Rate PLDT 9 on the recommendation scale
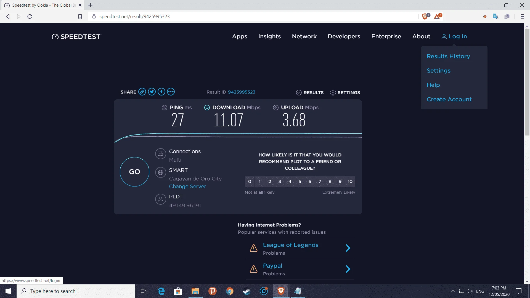This screenshot has width=530, height=298. click(340, 182)
